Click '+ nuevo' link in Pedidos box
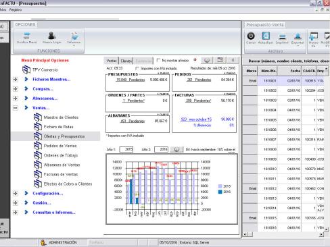Screen dimensions: 330x247 pos(229,74)
